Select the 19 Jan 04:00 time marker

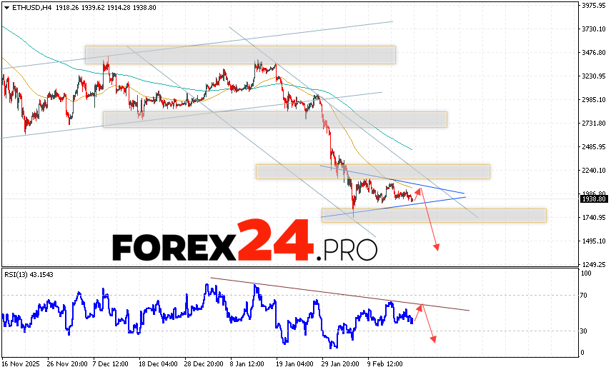click(x=294, y=363)
